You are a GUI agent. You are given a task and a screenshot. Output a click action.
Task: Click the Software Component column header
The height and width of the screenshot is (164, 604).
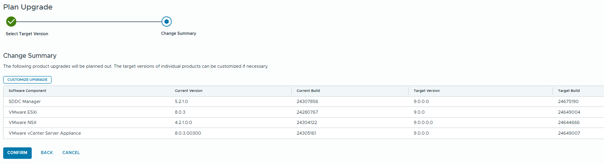click(27, 91)
